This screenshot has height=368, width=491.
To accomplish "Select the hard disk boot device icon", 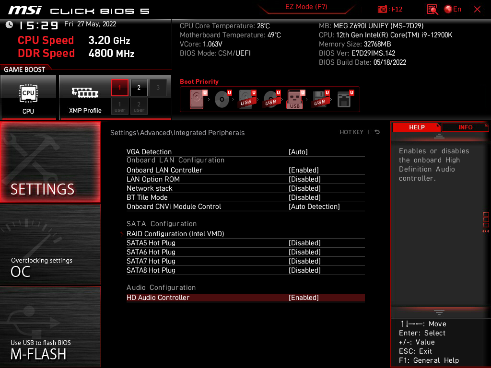I will (x=198, y=99).
